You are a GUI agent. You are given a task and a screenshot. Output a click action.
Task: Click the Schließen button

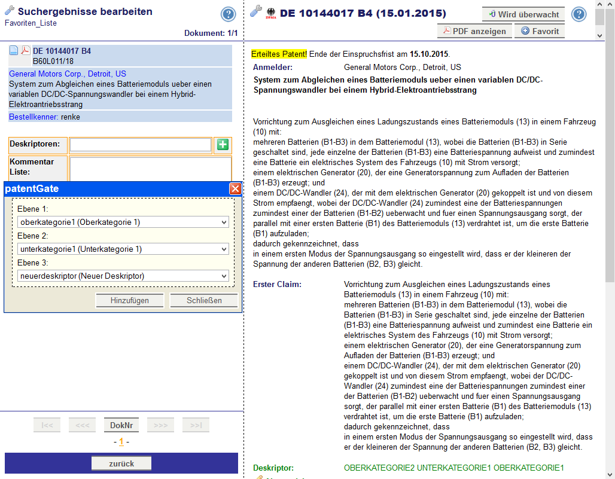[x=204, y=301]
